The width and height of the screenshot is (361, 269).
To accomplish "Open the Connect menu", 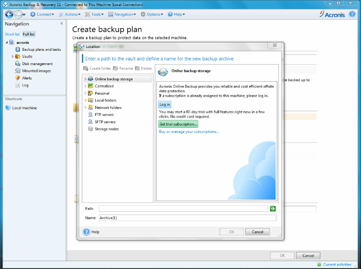I will click(x=42, y=14).
